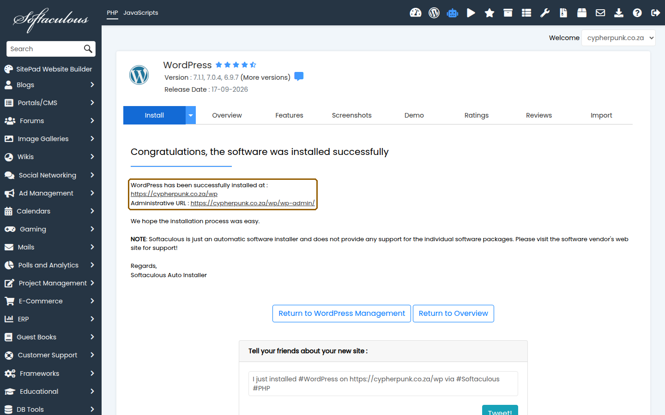Open the Screenshots tab
The height and width of the screenshot is (415, 665).
coord(351,115)
